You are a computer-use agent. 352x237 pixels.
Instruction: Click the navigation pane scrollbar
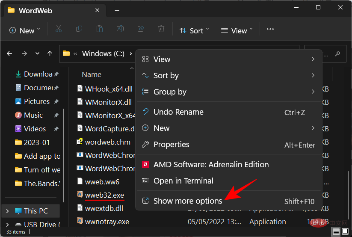[x=64, y=155]
